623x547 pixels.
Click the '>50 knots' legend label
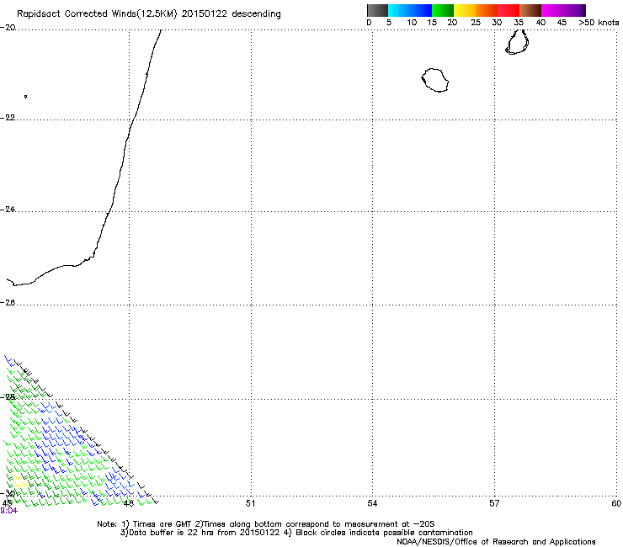(599, 23)
